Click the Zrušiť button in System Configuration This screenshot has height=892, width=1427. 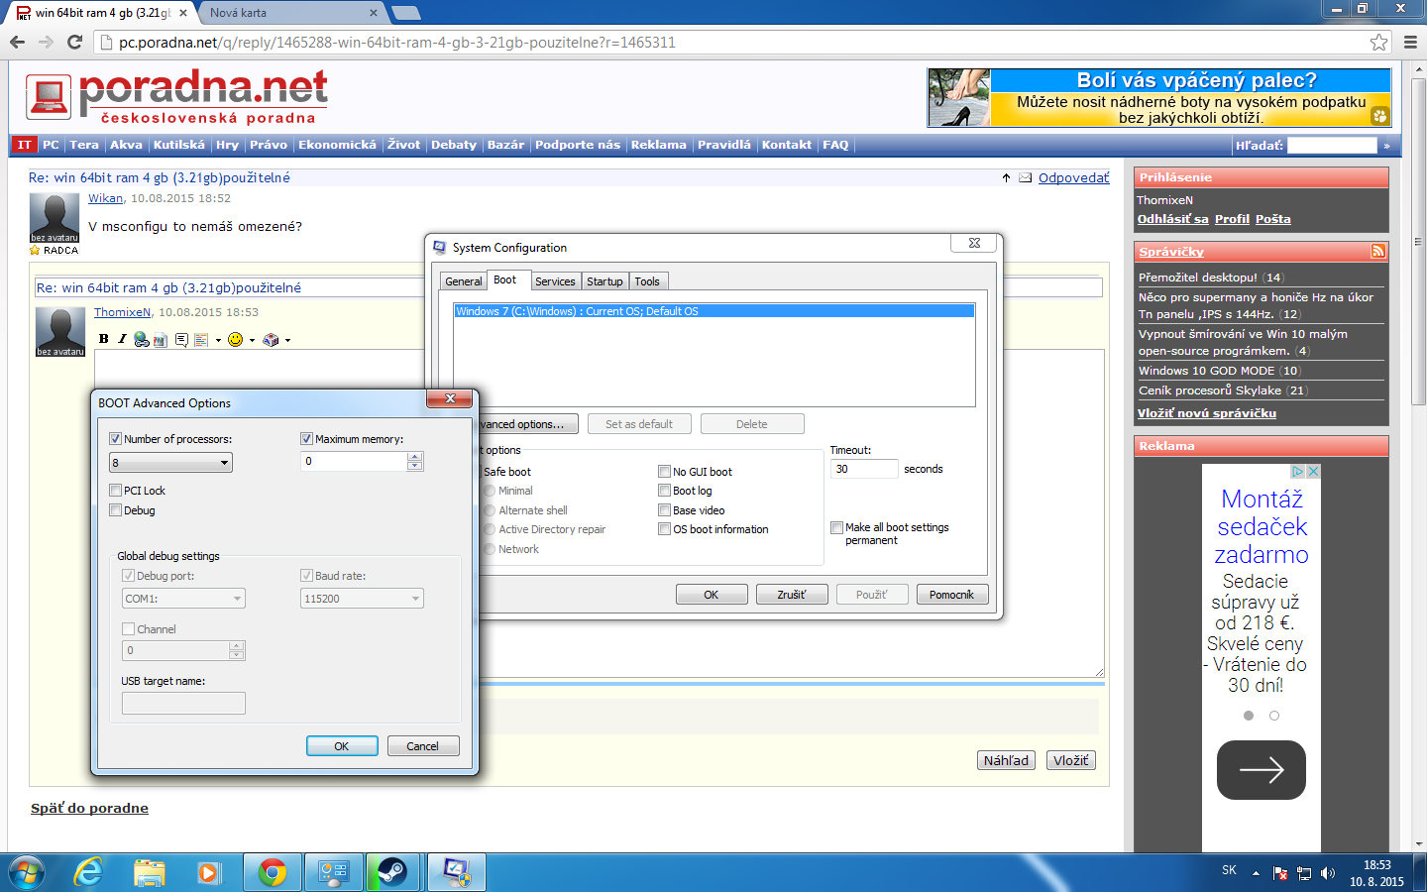[x=792, y=595]
